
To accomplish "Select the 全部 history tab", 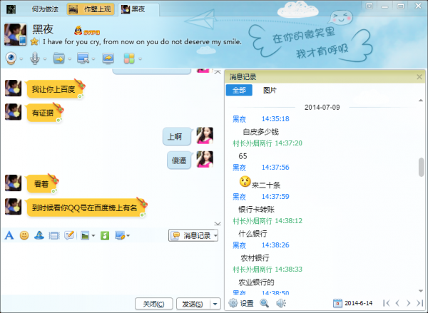I will point(239,90).
